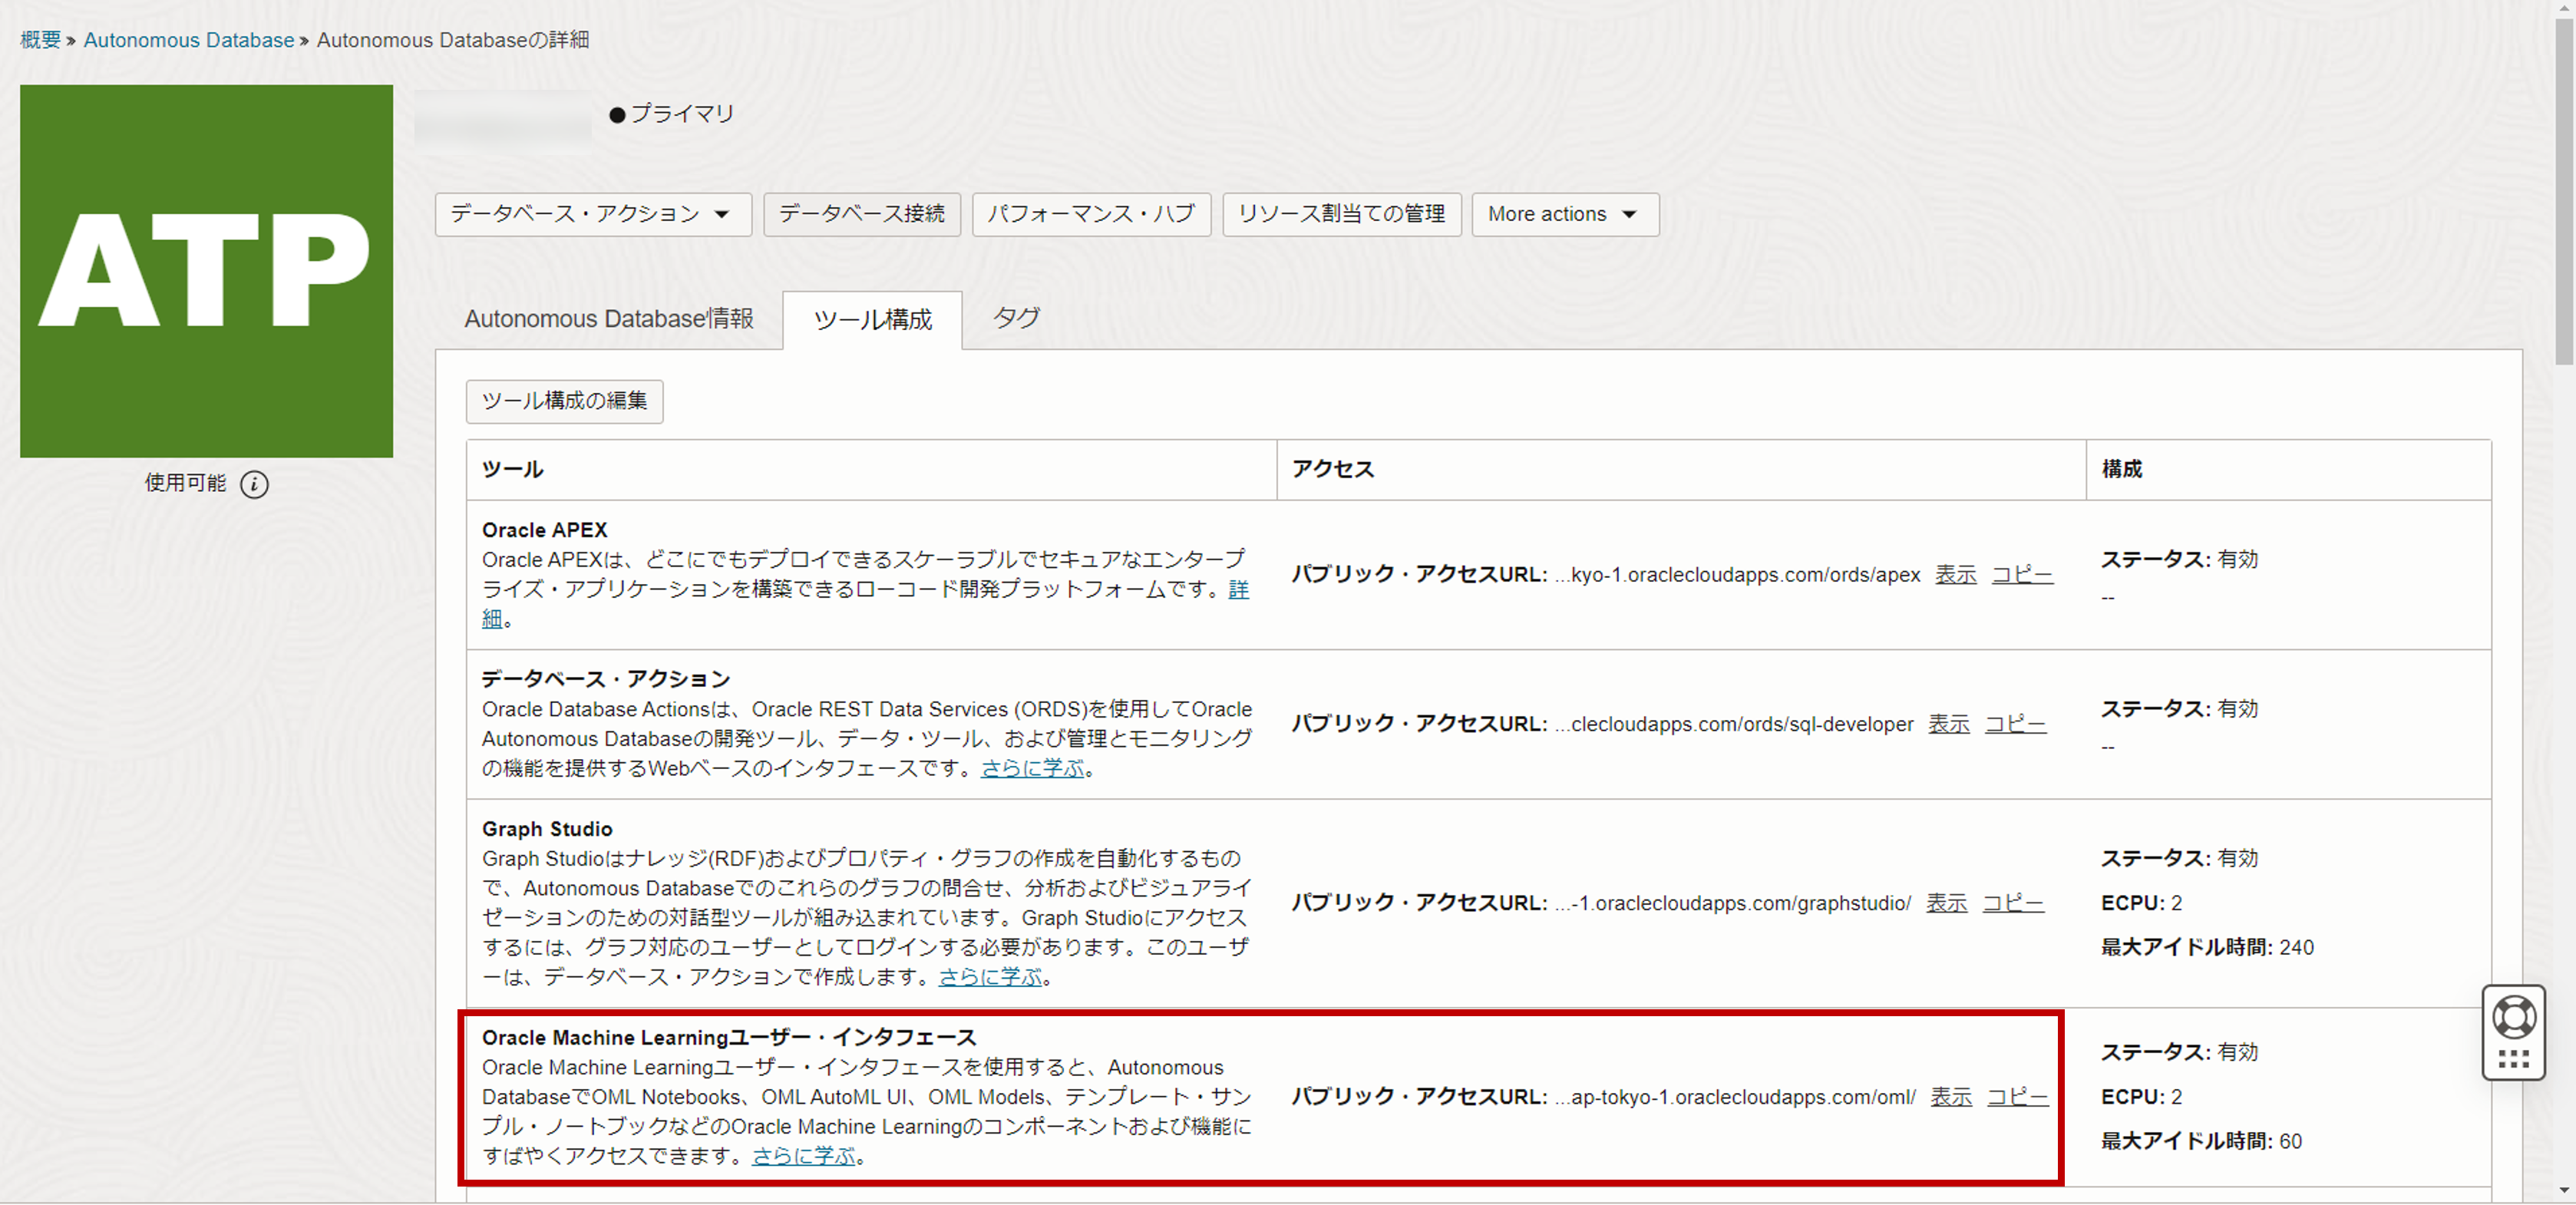Switch to Autonomous Database情報 tab
This screenshot has width=2576, height=1205.
[x=608, y=319]
